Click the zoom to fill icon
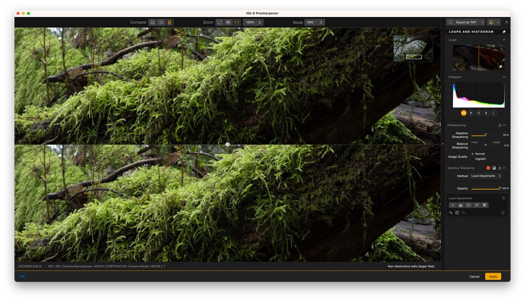Viewport: 525px width, 301px height. [228, 22]
